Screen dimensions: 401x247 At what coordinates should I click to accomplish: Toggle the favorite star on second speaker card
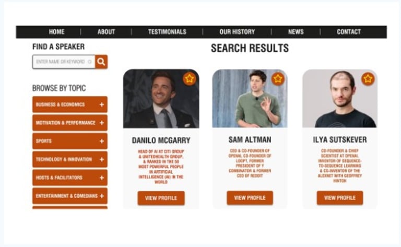pyautogui.click(x=278, y=79)
